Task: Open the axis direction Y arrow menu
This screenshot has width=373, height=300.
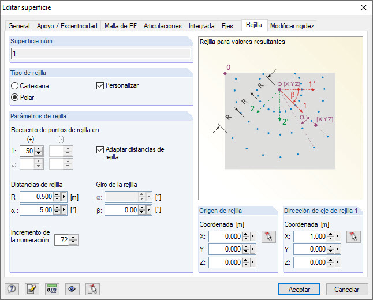Action: (338, 249)
